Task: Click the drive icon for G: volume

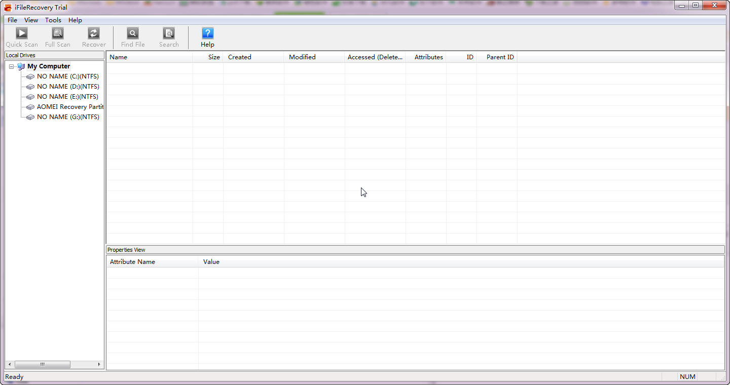Action: pos(30,117)
